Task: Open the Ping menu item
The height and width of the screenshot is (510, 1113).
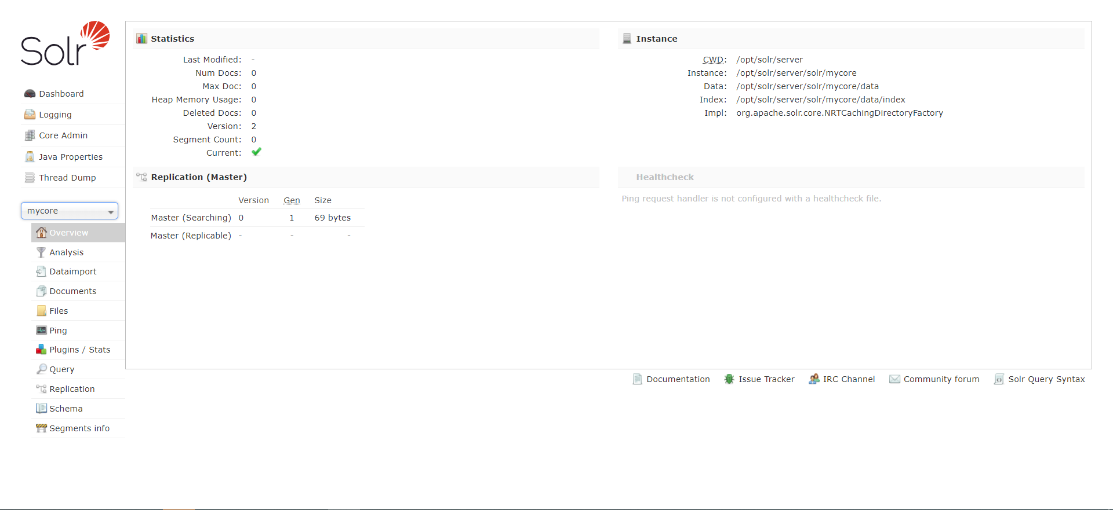Action: tap(58, 331)
